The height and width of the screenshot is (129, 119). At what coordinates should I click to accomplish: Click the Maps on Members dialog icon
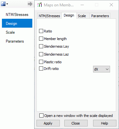pos(40,5)
